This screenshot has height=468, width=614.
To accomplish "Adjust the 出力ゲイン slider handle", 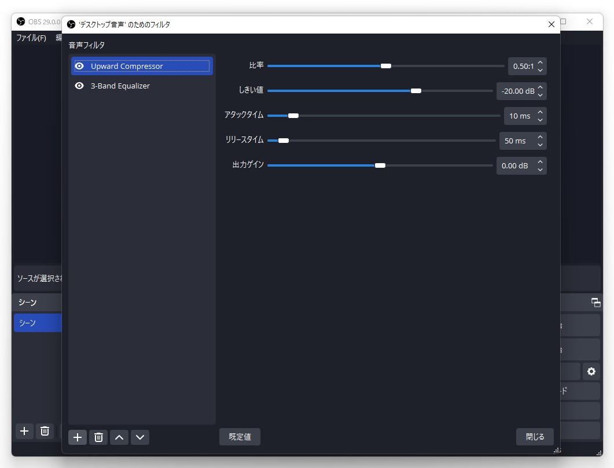I will point(380,165).
